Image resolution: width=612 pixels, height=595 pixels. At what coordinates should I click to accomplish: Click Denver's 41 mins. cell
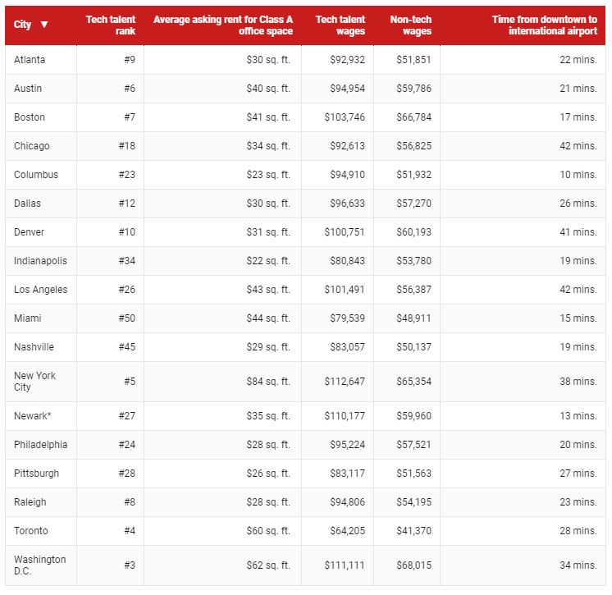click(x=523, y=232)
